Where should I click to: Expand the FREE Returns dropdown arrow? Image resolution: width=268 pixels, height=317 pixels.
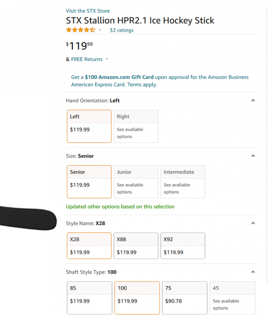pos(107,59)
